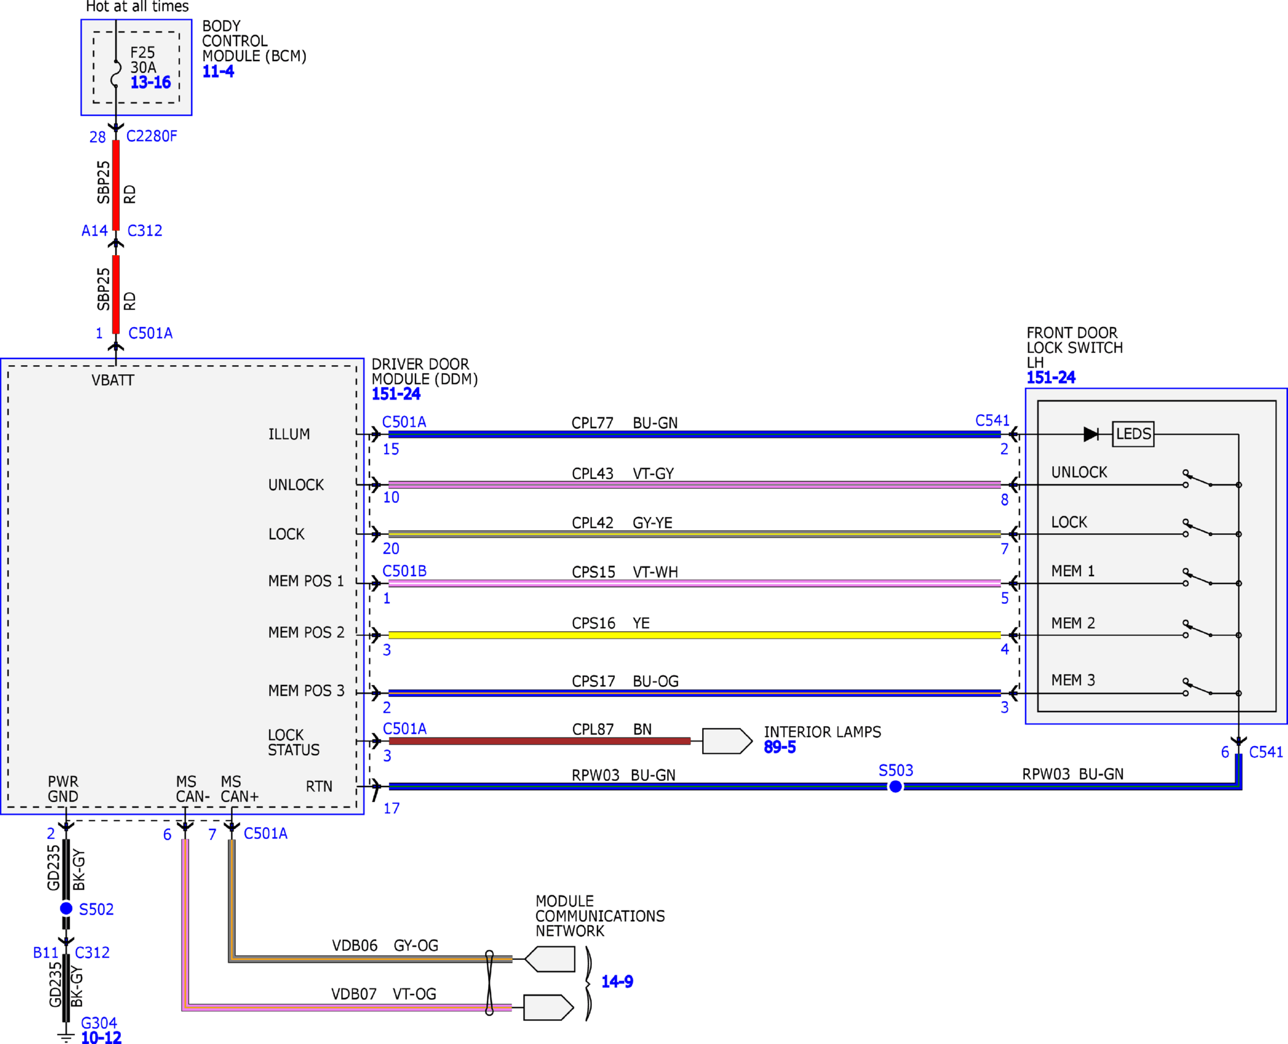
Task: Select the CPS17 BU-OG wire
Action: [x=694, y=693]
